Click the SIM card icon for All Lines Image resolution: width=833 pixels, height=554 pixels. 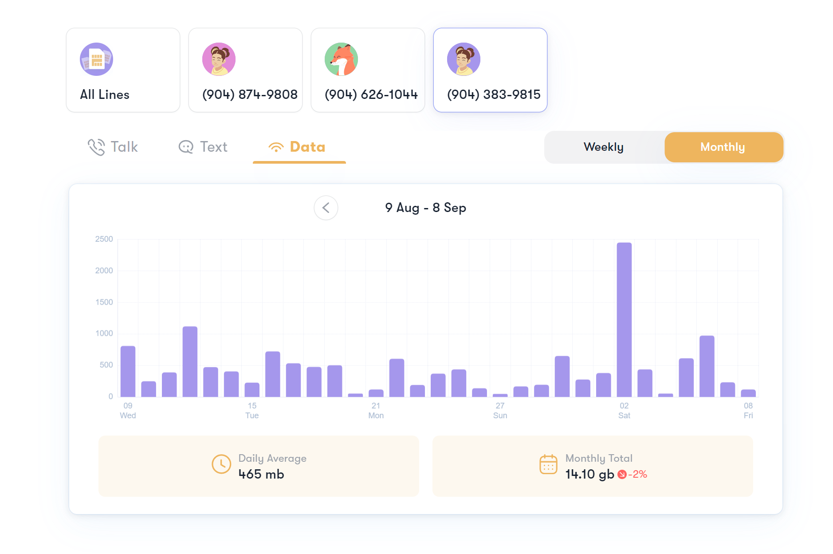click(x=96, y=59)
